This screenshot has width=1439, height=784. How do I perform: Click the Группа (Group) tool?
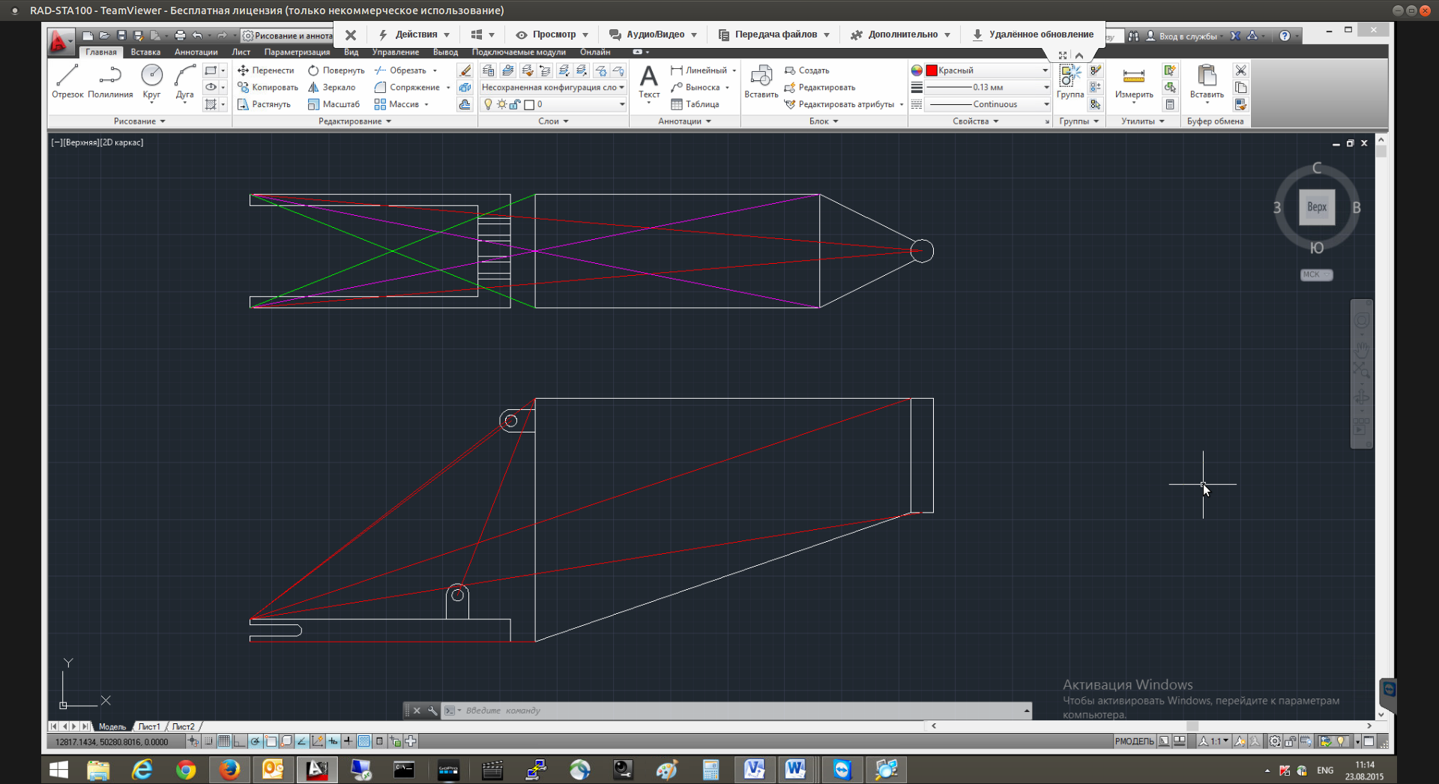1070,81
